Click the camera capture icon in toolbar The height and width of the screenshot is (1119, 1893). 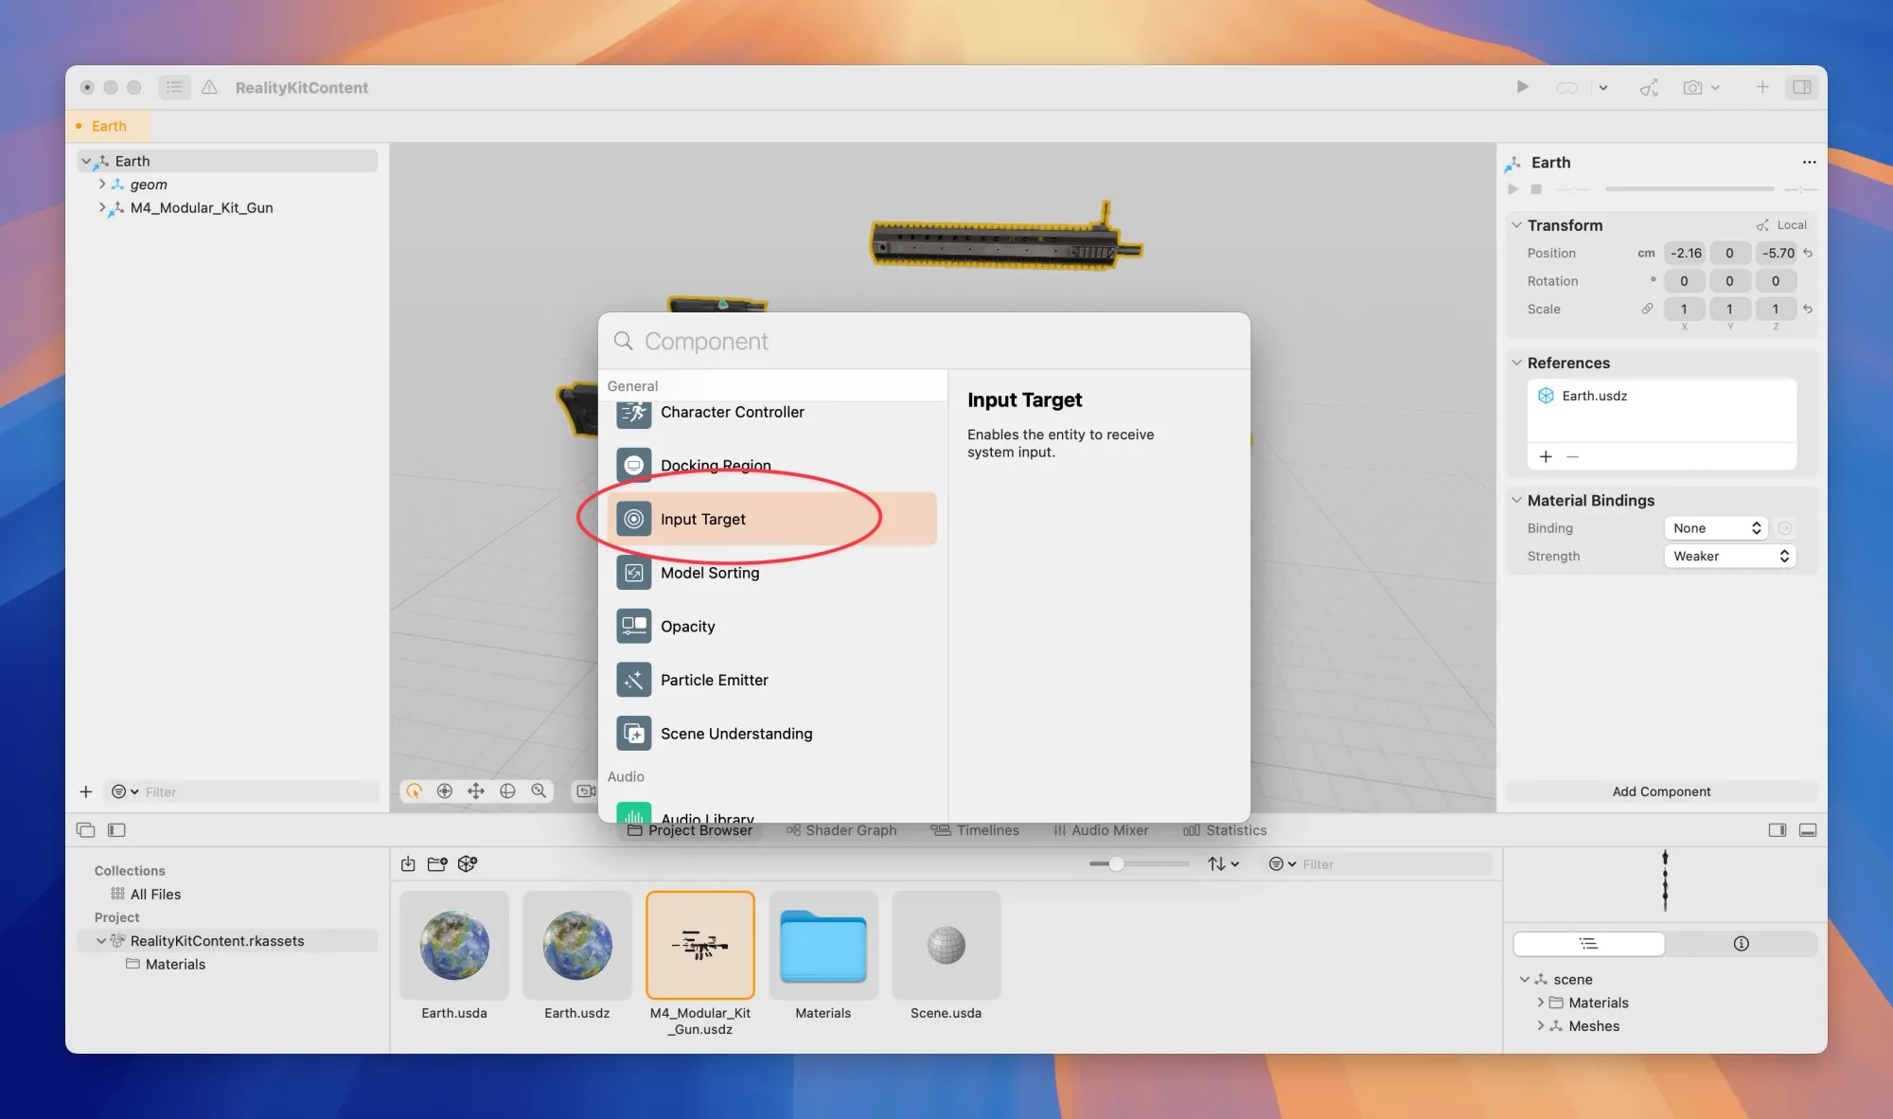pyautogui.click(x=1692, y=87)
